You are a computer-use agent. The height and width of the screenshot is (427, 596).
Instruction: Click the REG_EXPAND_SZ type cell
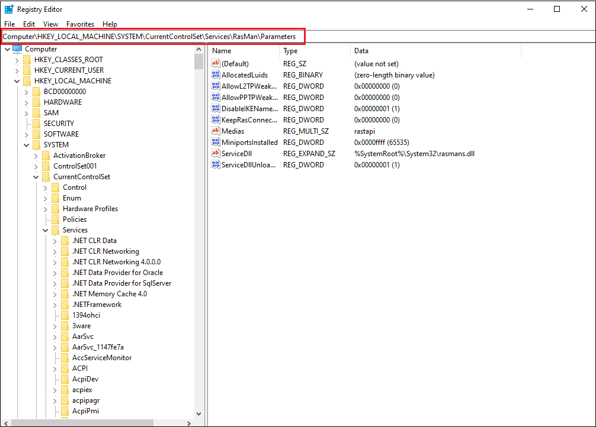pyautogui.click(x=309, y=153)
